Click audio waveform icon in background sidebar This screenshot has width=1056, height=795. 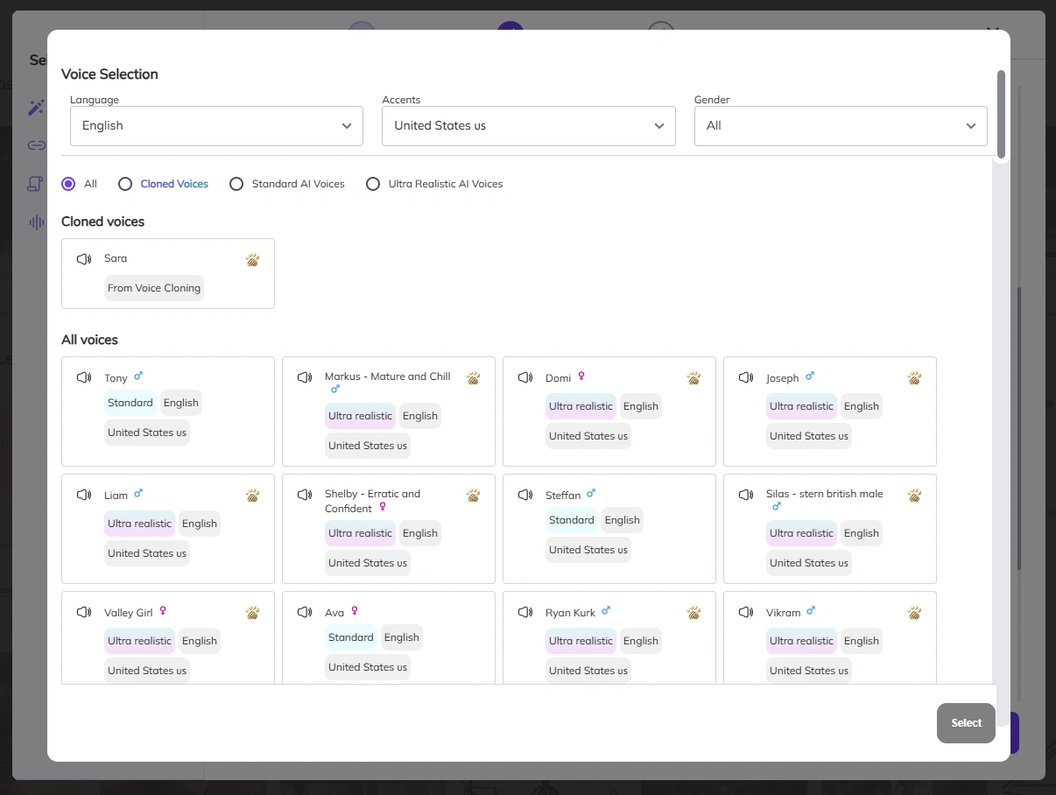36,222
